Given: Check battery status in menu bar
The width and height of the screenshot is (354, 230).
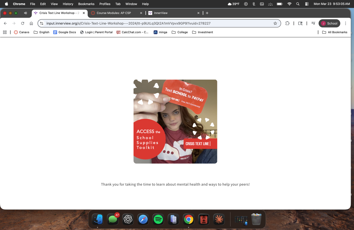Looking at the screenshot, I should (x=280, y=4).
